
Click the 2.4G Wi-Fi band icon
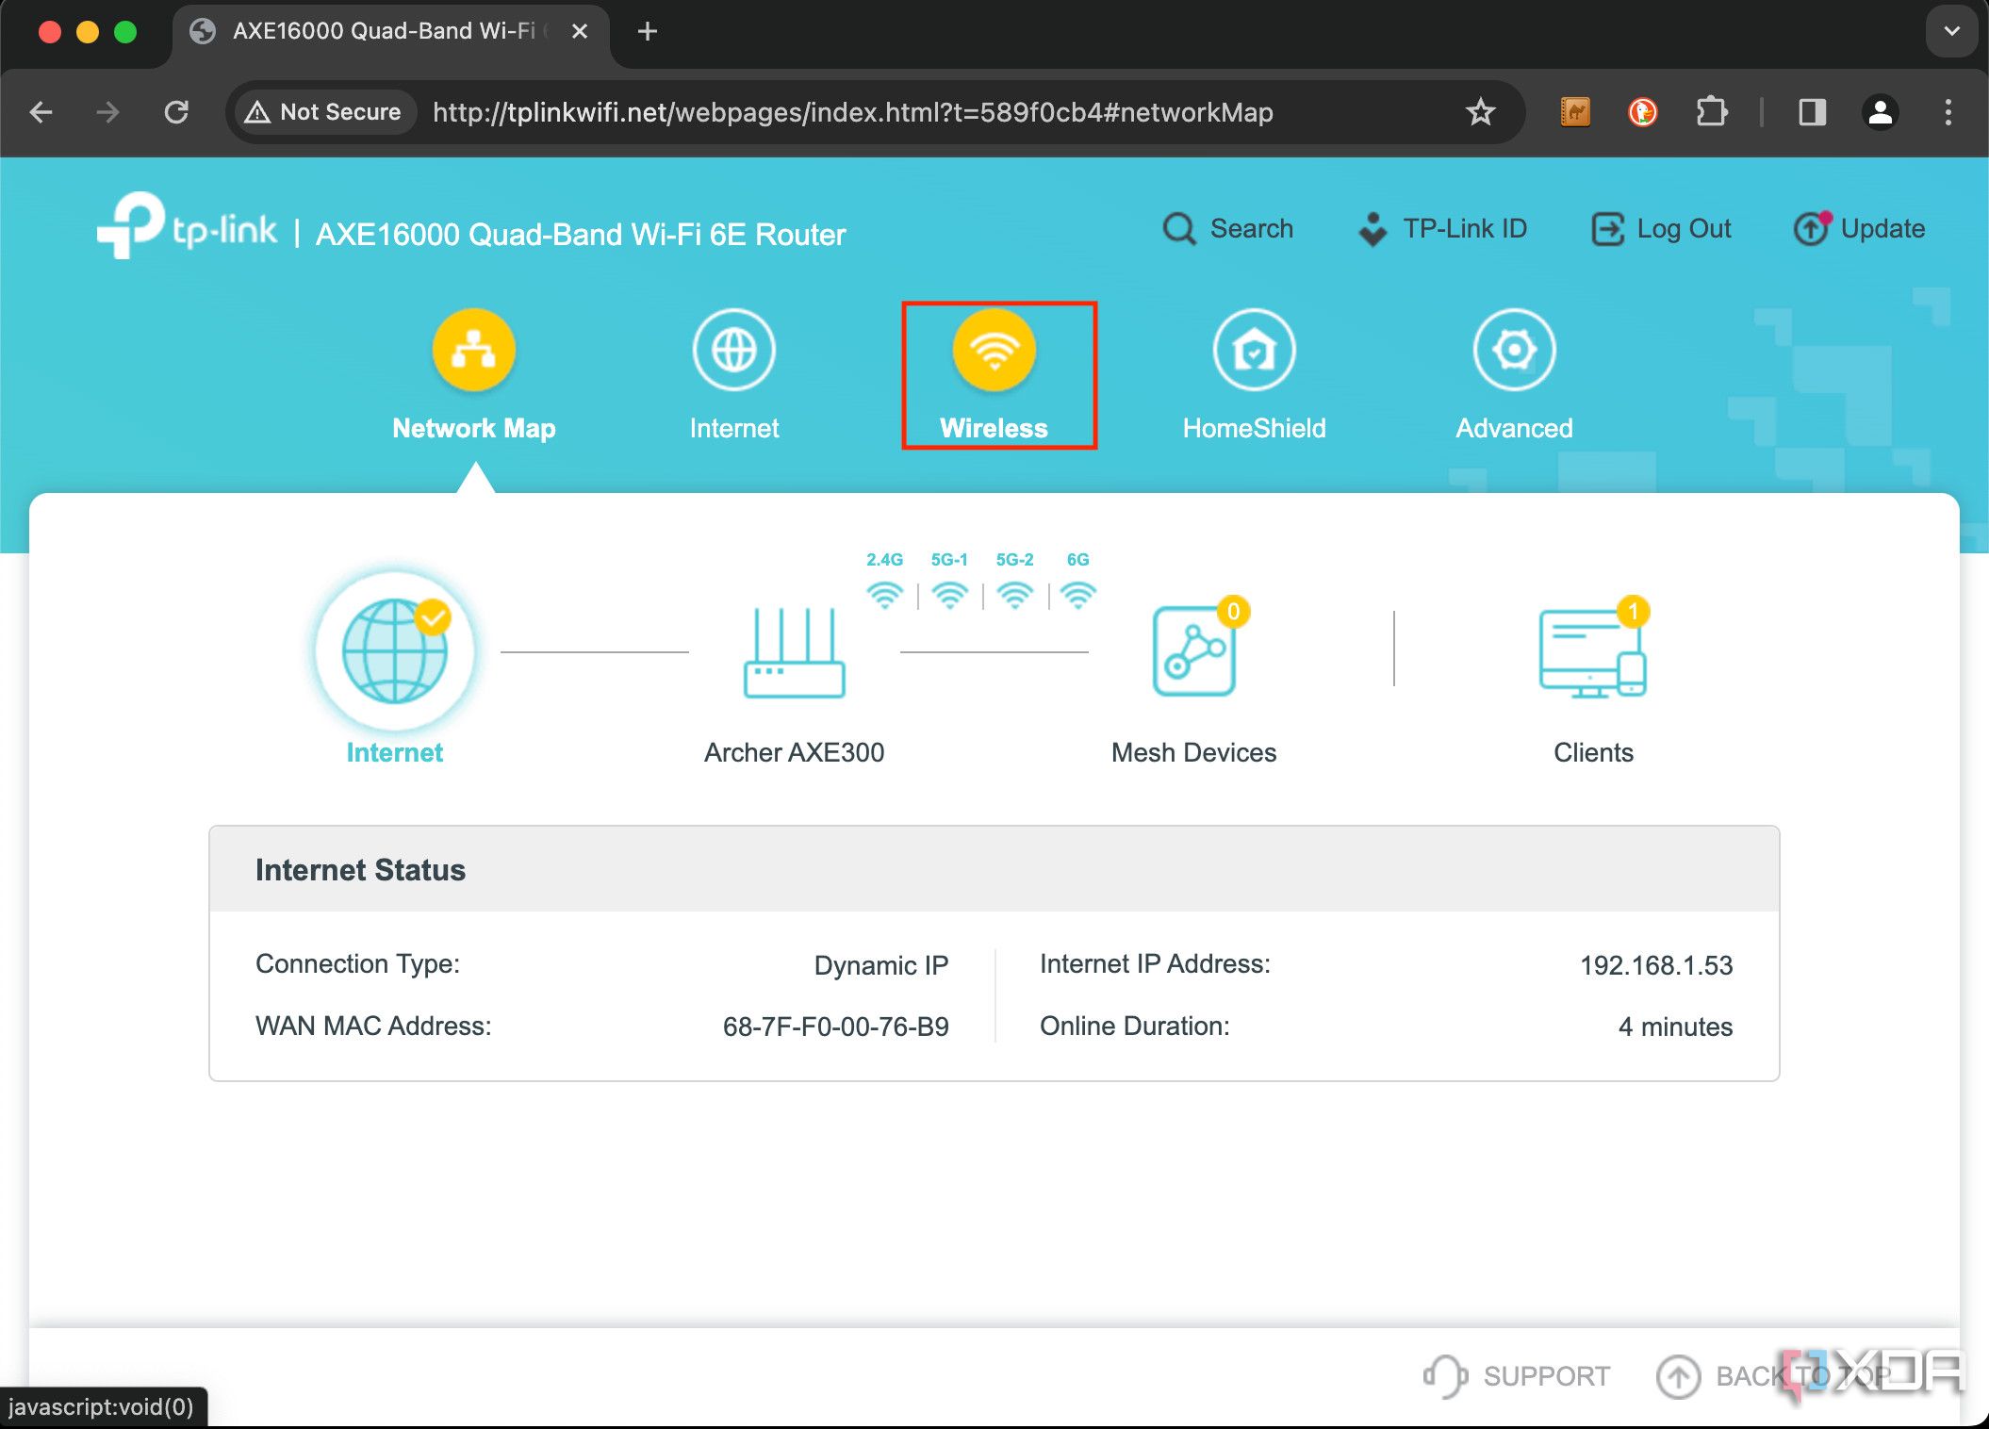pos(884,596)
